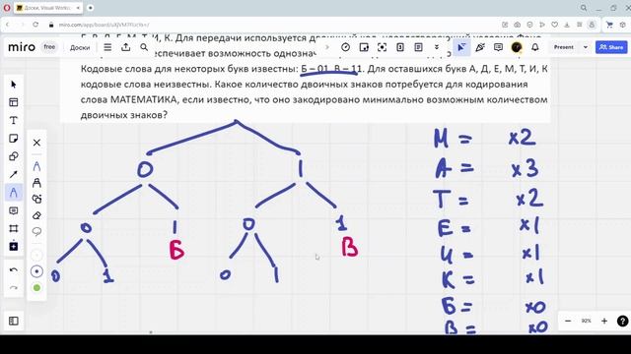Viewport: 631px width, 354px height.
Task: Choose the Pen in pen submenu
Action: tap(36, 166)
